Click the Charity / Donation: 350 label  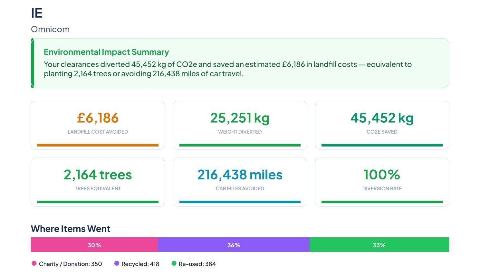coord(70,264)
